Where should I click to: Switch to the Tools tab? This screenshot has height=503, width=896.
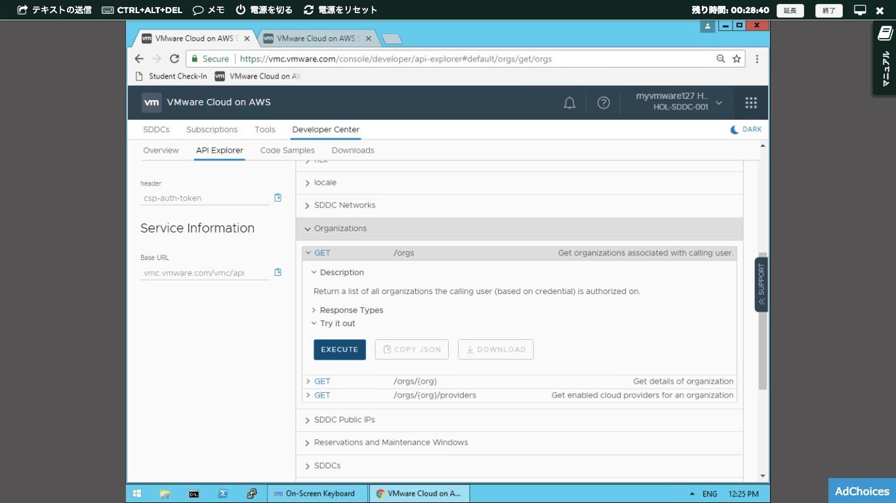tap(265, 130)
